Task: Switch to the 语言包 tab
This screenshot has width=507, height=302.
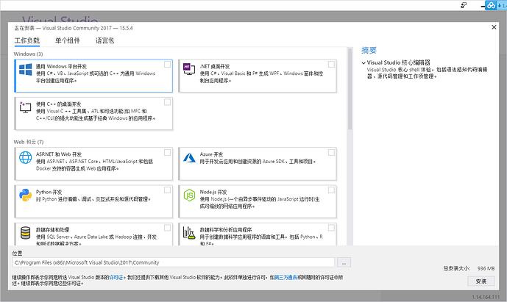Action: tap(104, 40)
